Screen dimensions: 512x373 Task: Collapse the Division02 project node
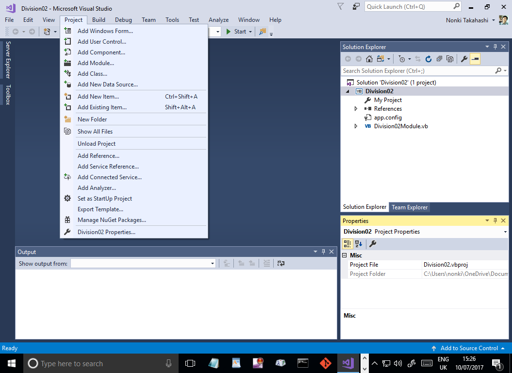[348, 91]
